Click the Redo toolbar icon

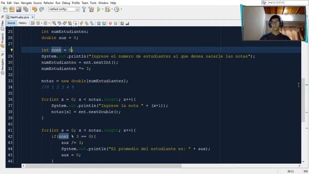pyautogui.click(x=42, y=9)
